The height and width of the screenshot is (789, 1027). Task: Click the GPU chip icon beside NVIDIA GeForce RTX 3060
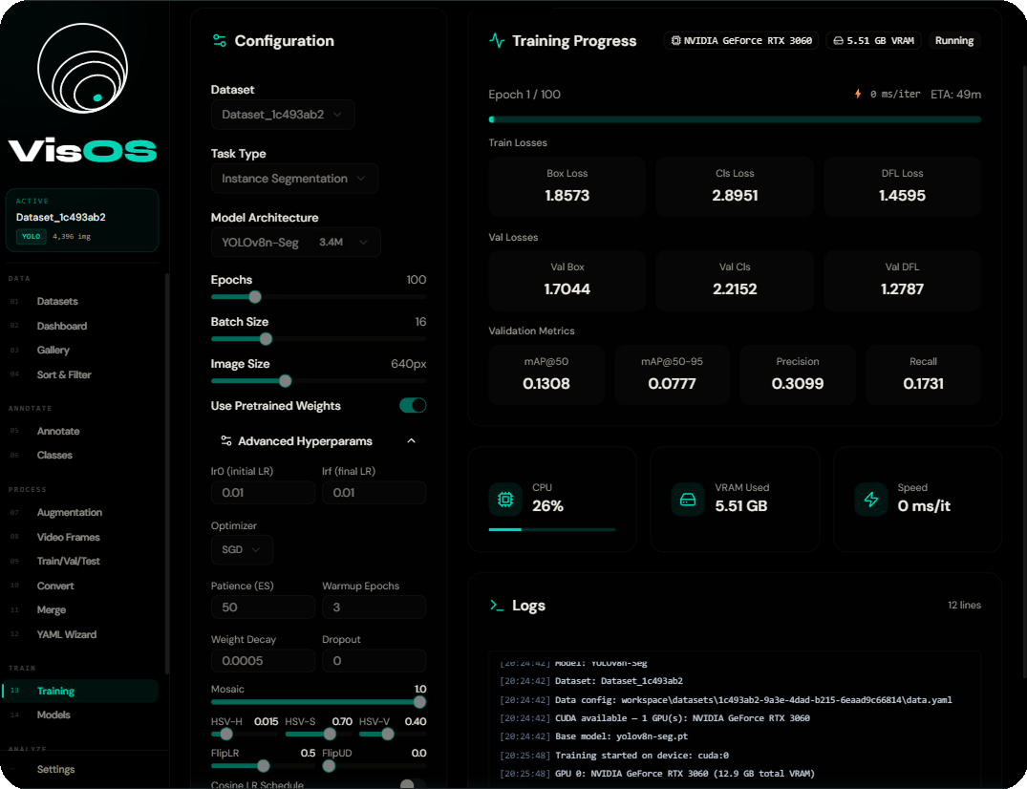(x=676, y=40)
